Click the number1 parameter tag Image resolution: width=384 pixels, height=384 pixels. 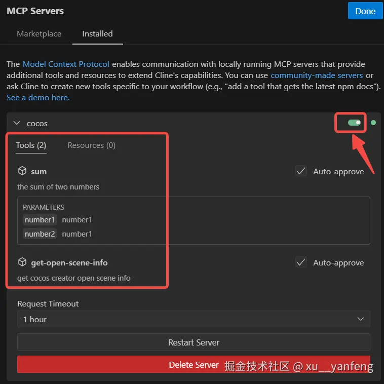[x=40, y=220]
